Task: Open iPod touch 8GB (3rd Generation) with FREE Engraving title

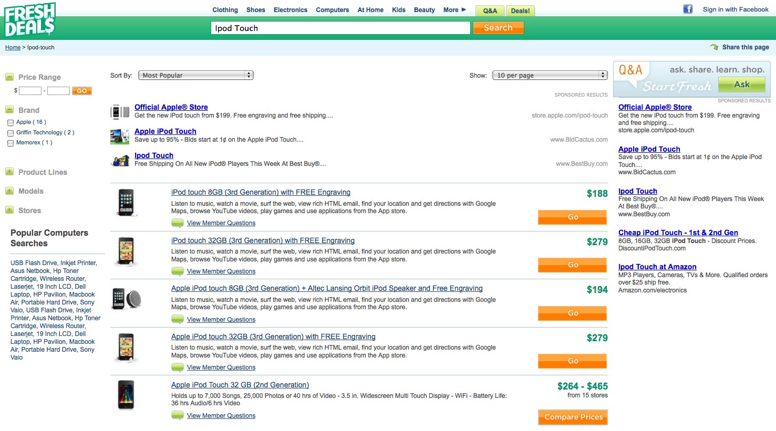Action: pyautogui.click(x=261, y=192)
